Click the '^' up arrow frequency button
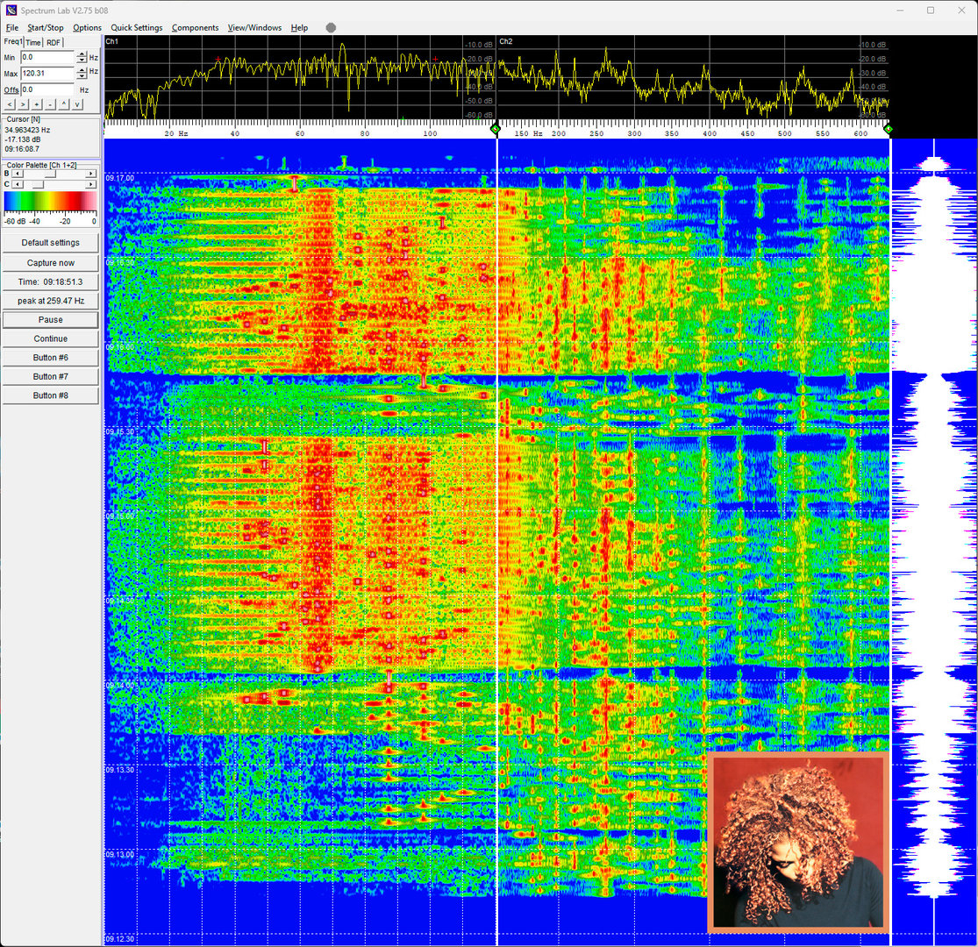The image size is (978, 947). tap(64, 104)
